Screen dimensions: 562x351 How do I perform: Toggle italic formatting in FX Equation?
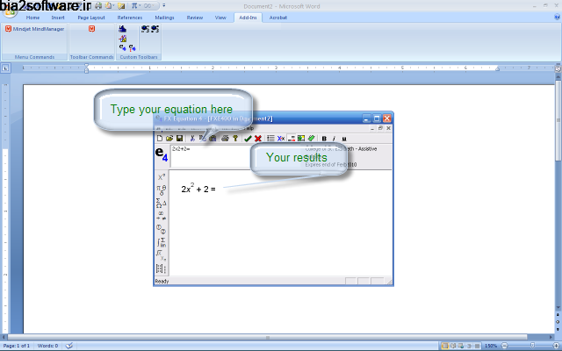coord(333,138)
